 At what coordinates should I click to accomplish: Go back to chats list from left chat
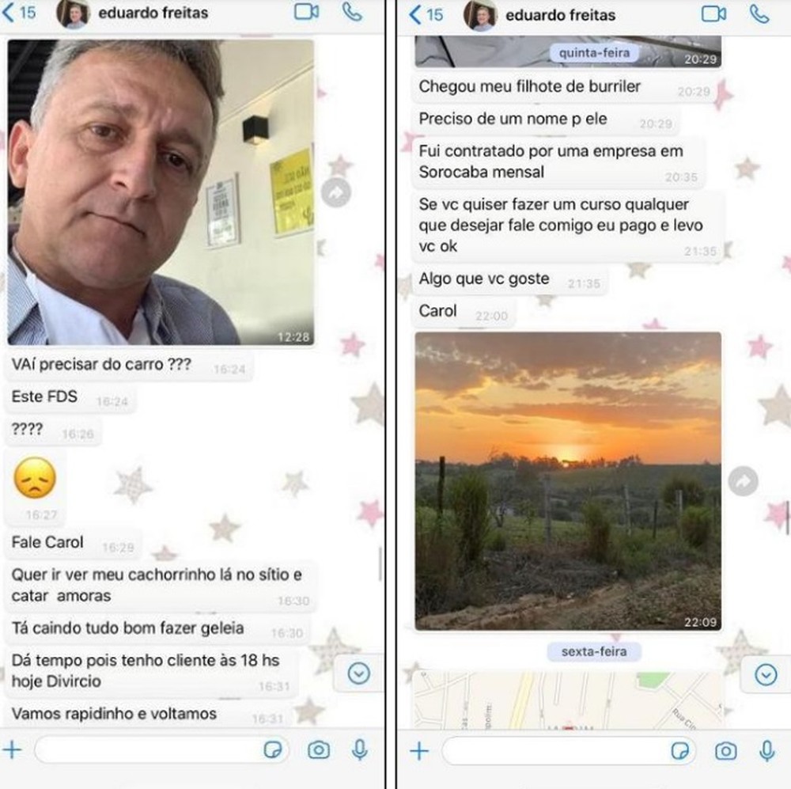(19, 12)
